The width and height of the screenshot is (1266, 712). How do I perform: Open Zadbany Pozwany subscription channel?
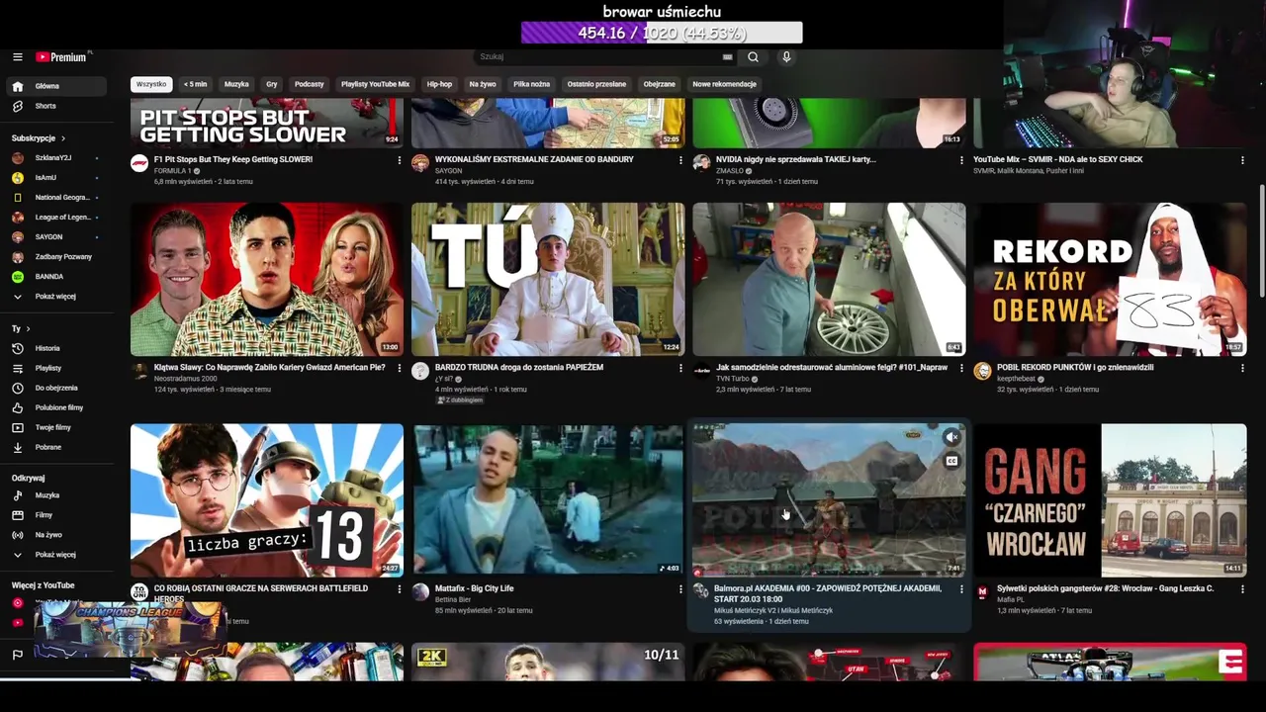click(54, 257)
